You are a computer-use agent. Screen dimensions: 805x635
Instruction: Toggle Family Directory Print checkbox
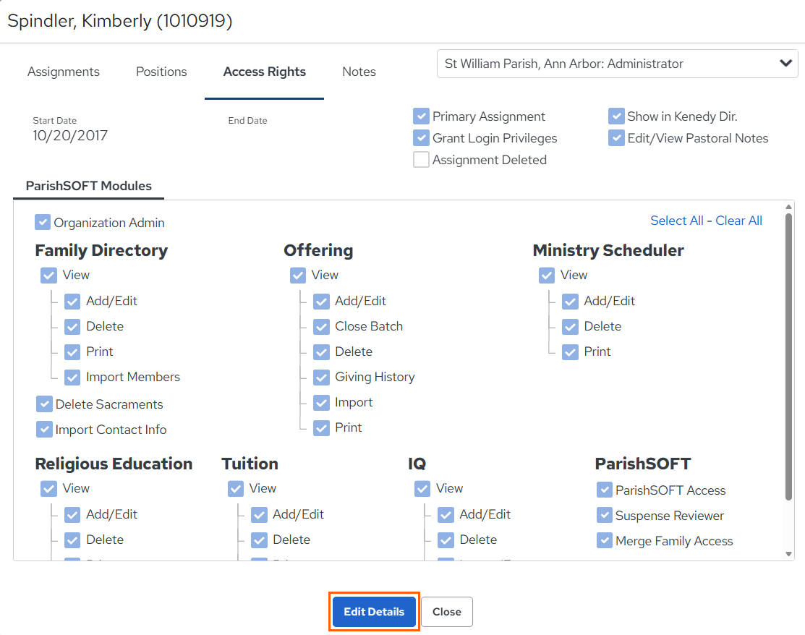pos(72,352)
